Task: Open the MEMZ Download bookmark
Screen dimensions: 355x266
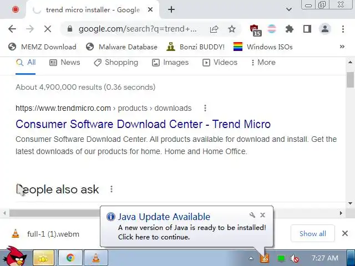Action: (x=42, y=47)
